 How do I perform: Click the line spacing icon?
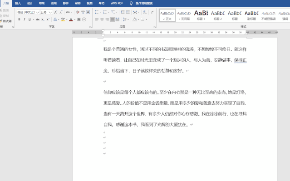(x=125, y=20)
